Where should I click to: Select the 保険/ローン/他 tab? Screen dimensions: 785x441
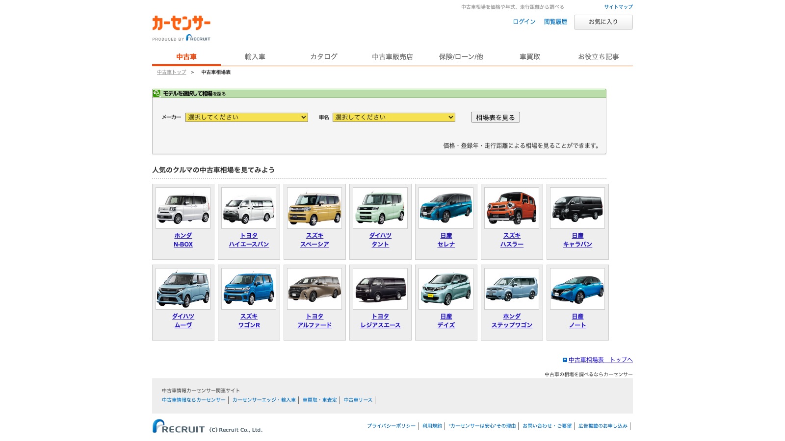coord(461,57)
